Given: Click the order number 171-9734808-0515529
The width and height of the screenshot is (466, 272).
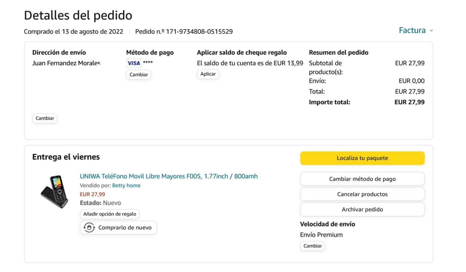Looking at the screenshot, I should (x=200, y=32).
